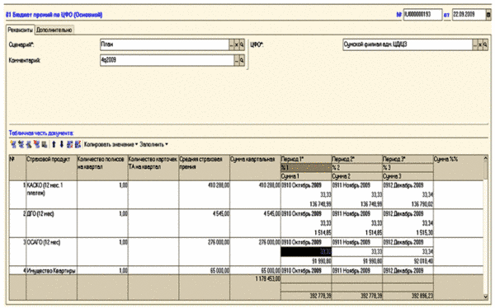This screenshot has width=495, height=308.
Task: Click Сумма %% column header
Action: 459,168
